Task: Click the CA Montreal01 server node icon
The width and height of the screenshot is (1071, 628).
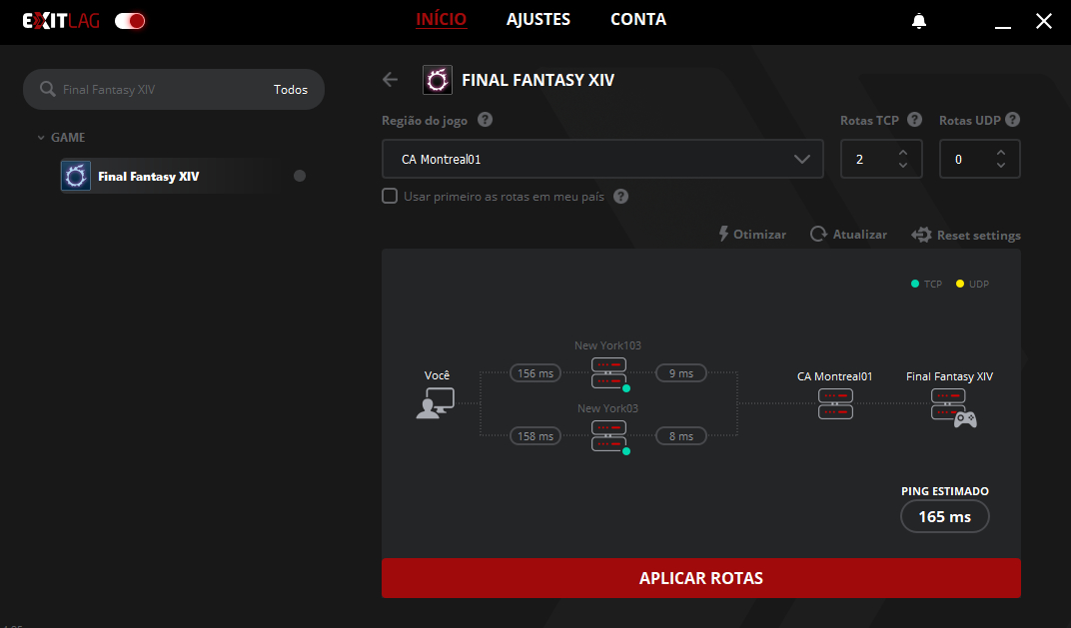Action: click(x=835, y=403)
